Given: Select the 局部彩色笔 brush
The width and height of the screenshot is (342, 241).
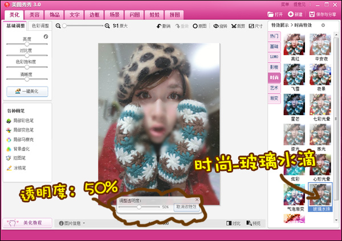Looking at the screenshot, I should 20,121.
